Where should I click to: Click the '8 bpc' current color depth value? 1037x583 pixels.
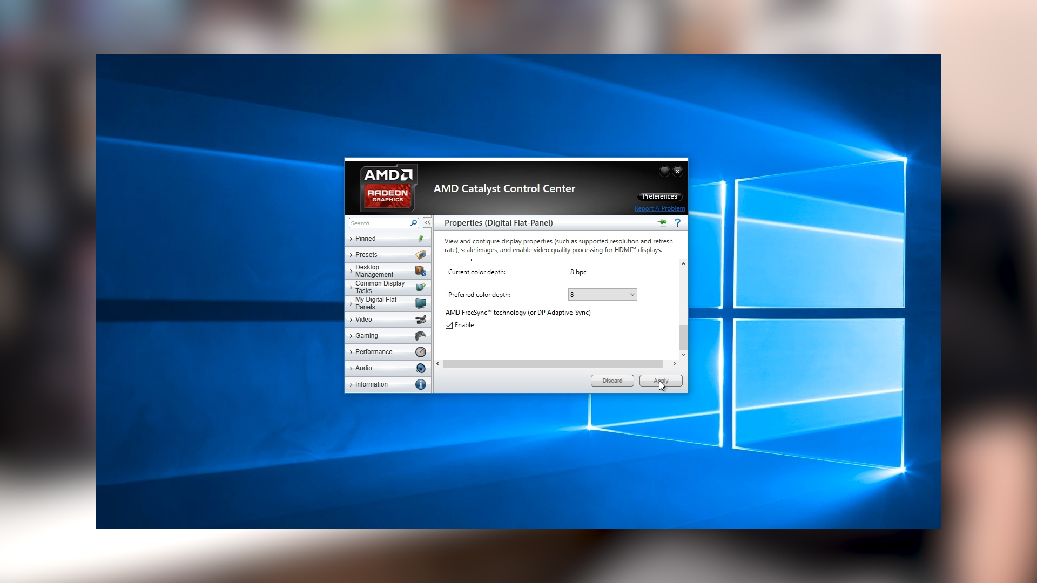[x=578, y=272]
